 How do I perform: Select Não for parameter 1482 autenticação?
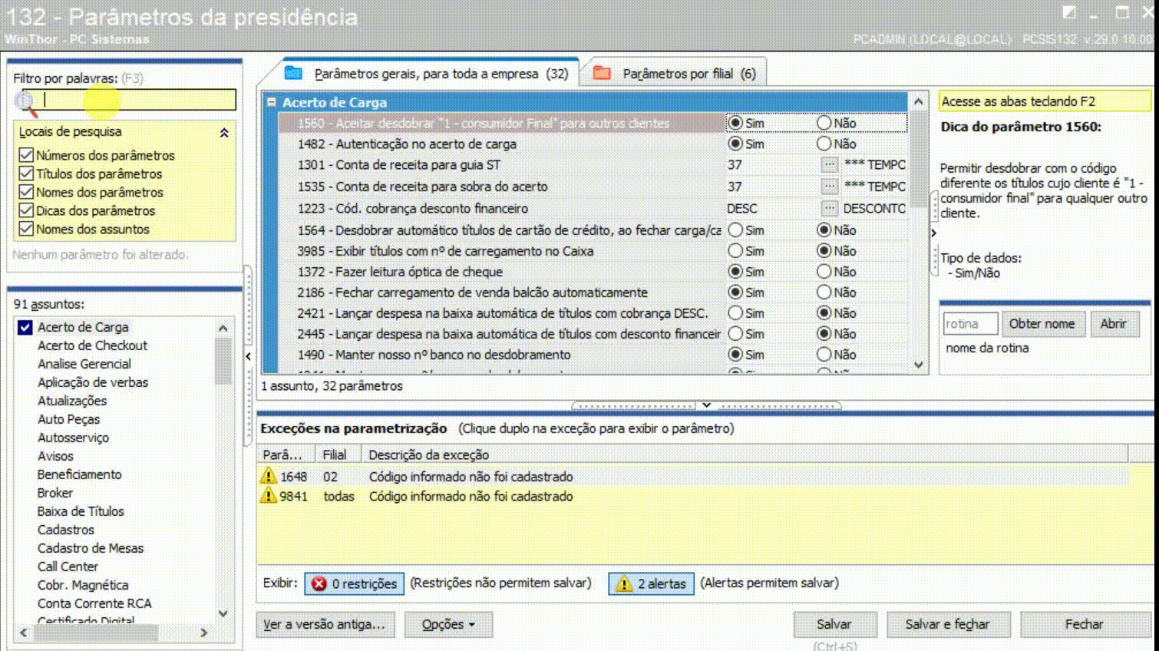(824, 144)
